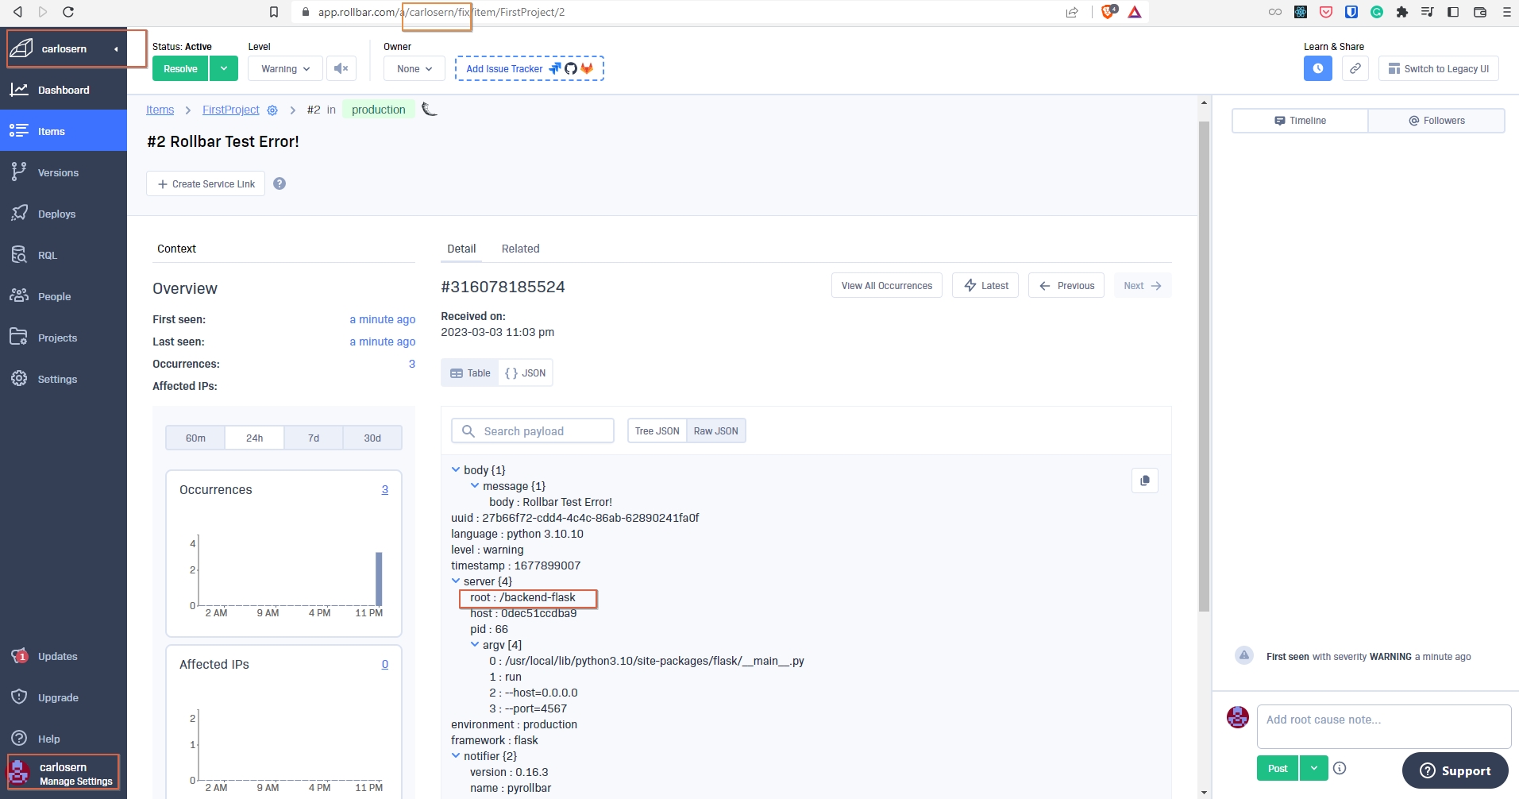Screen dimensions: 1519x799
Task: Connect GitHub as issue tracker
Action: click(x=570, y=68)
